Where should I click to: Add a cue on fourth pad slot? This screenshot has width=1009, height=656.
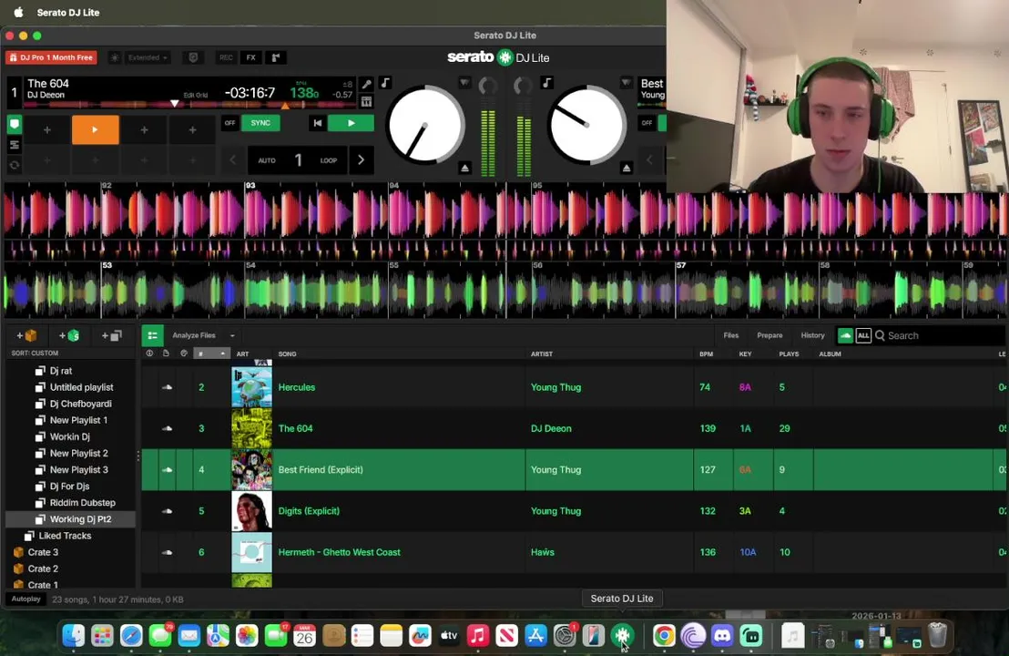(x=192, y=129)
